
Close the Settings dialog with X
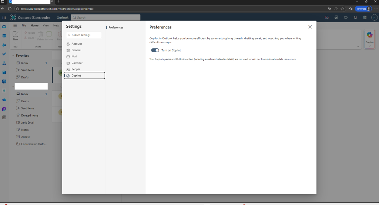310,27
